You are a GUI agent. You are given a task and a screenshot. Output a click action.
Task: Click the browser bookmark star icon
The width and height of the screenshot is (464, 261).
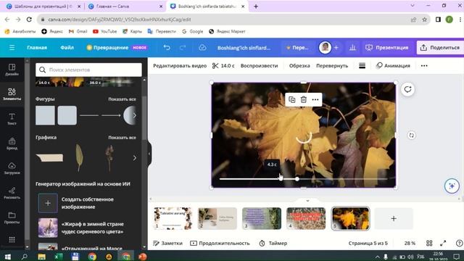point(424,20)
